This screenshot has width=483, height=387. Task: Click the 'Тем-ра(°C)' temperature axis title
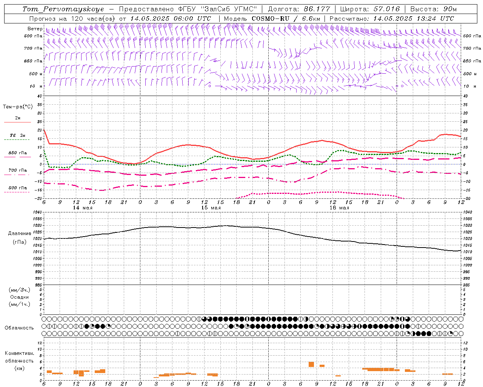tap(18, 107)
